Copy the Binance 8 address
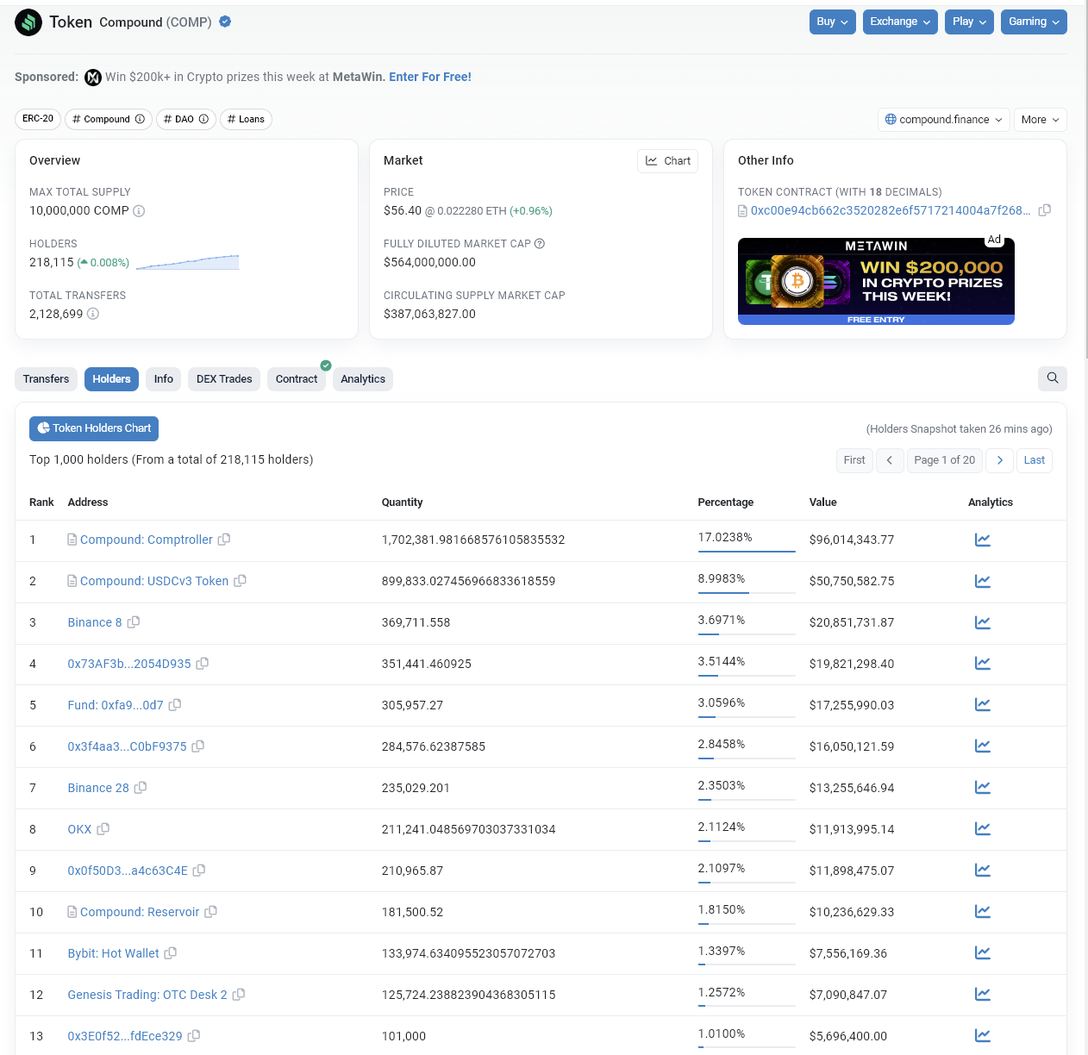This screenshot has height=1055, width=1088. tap(134, 622)
